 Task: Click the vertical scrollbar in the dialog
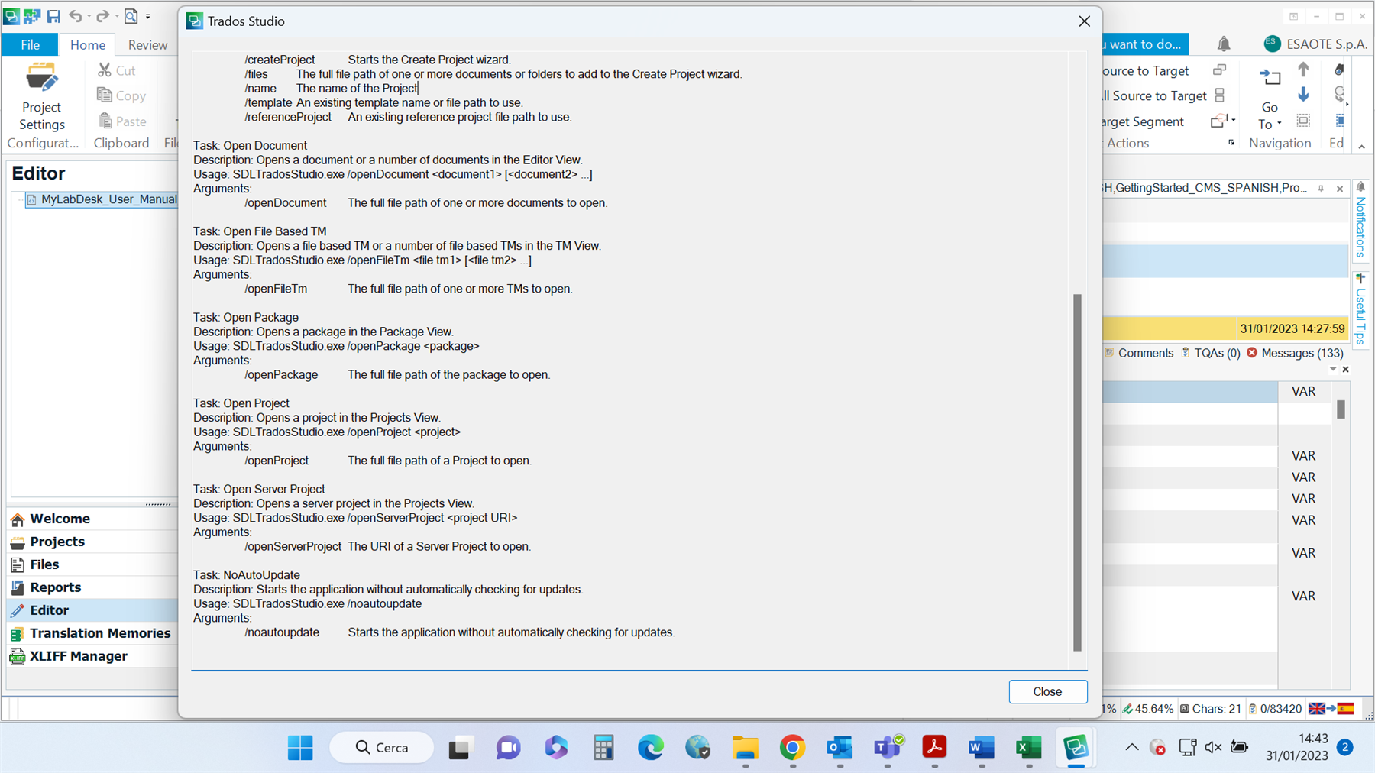[x=1077, y=472]
